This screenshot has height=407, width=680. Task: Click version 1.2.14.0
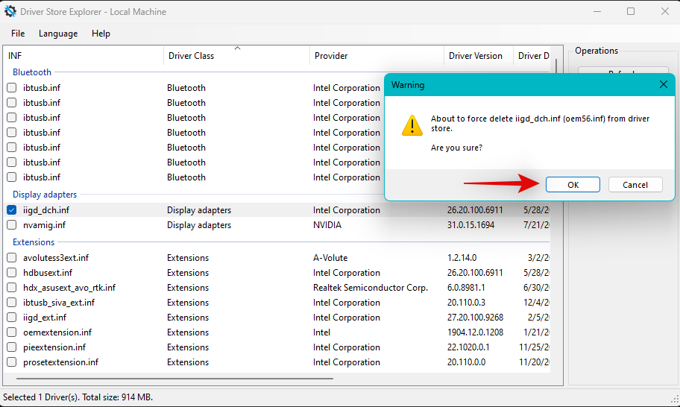pos(462,257)
